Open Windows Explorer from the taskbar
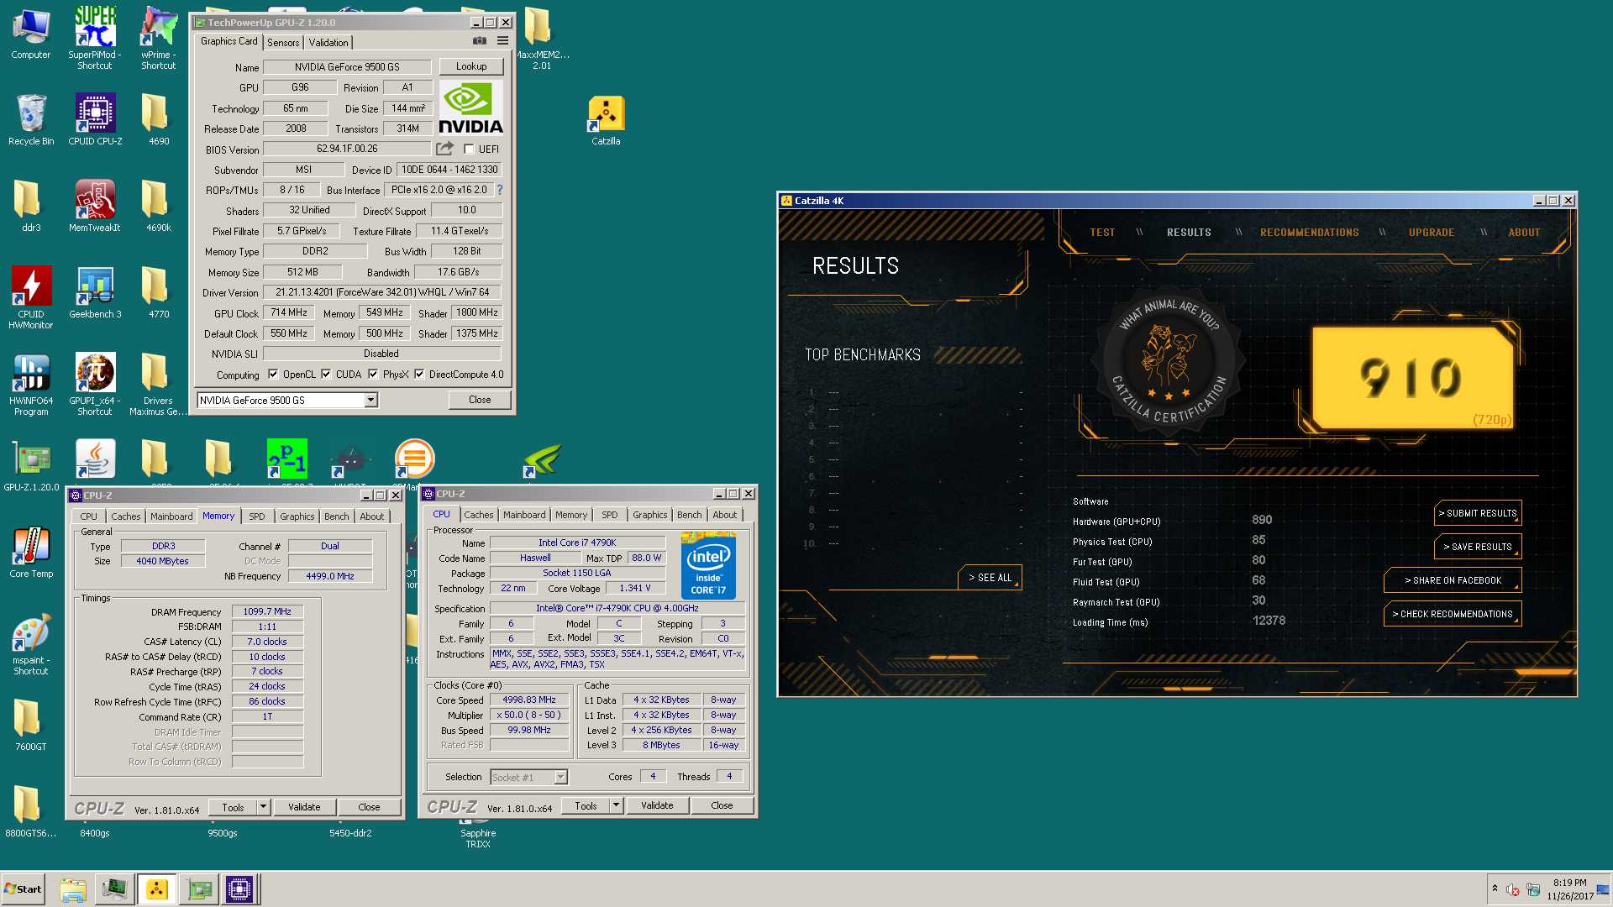 click(73, 889)
